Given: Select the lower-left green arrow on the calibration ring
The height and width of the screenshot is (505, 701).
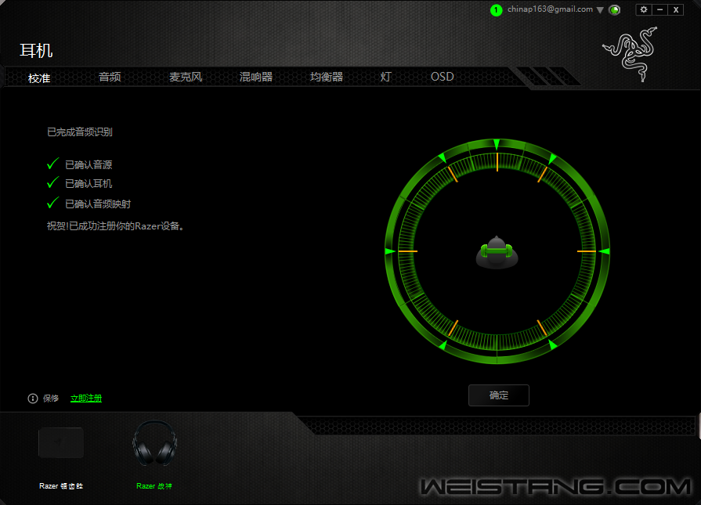Looking at the screenshot, I should (443, 345).
